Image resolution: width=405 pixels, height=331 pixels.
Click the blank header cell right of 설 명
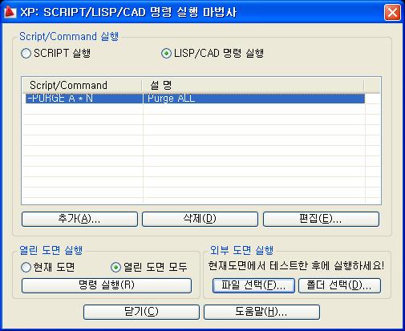(x=372, y=86)
